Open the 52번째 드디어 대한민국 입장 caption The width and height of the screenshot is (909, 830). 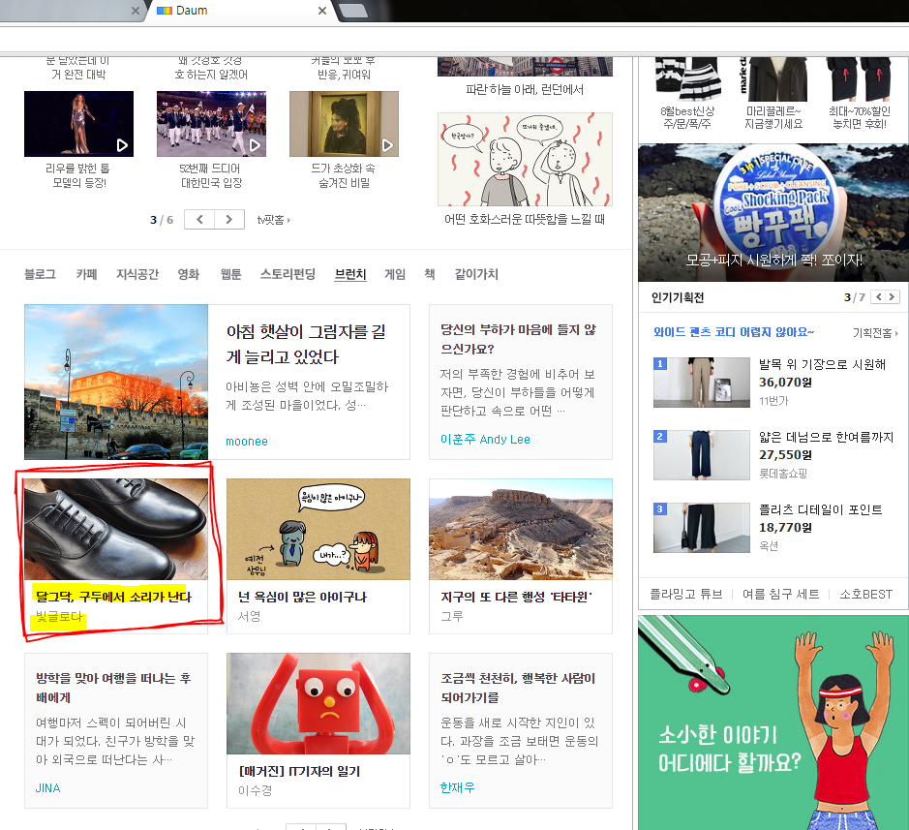click(211, 175)
